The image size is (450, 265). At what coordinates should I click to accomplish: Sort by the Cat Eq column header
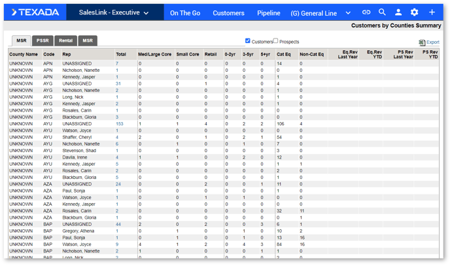click(x=283, y=54)
